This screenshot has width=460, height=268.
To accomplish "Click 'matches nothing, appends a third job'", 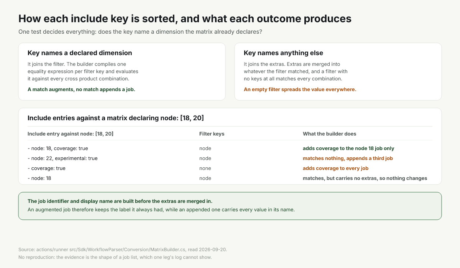I will [348, 158].
